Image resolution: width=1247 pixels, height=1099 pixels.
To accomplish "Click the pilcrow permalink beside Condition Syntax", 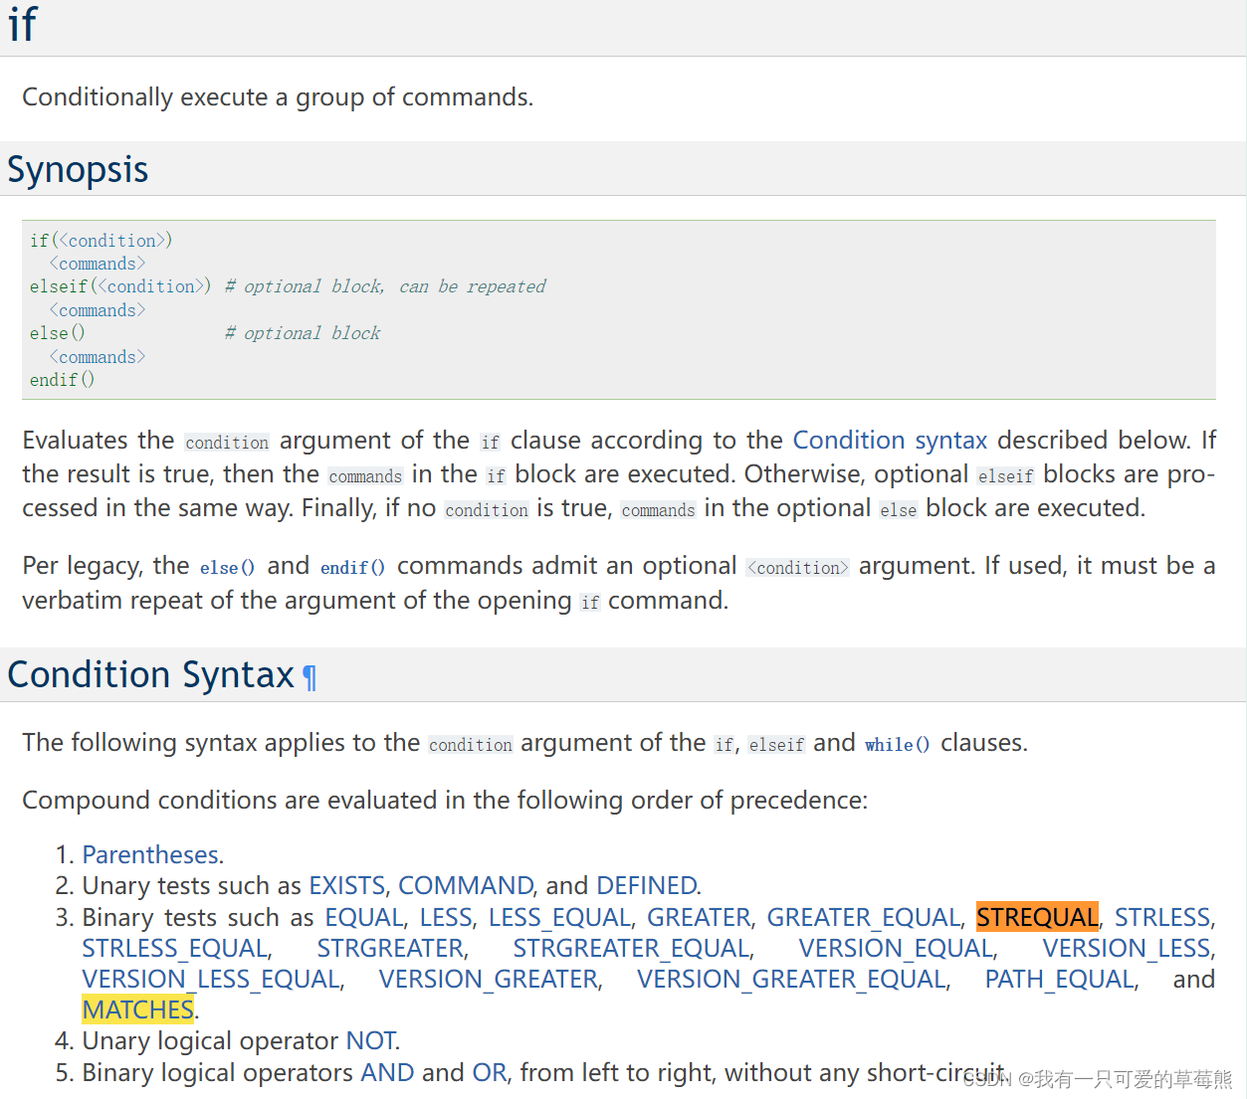I will click(310, 676).
